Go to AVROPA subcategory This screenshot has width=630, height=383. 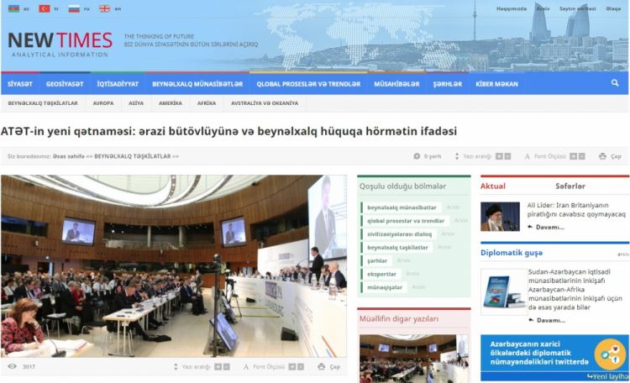tap(103, 103)
